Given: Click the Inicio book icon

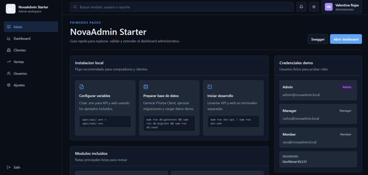Looking at the screenshot, I should tap(9, 27).
